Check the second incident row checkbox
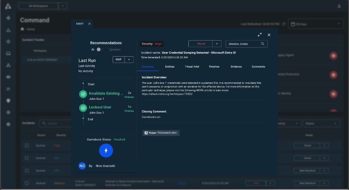349x190 pixels. click(27, 158)
